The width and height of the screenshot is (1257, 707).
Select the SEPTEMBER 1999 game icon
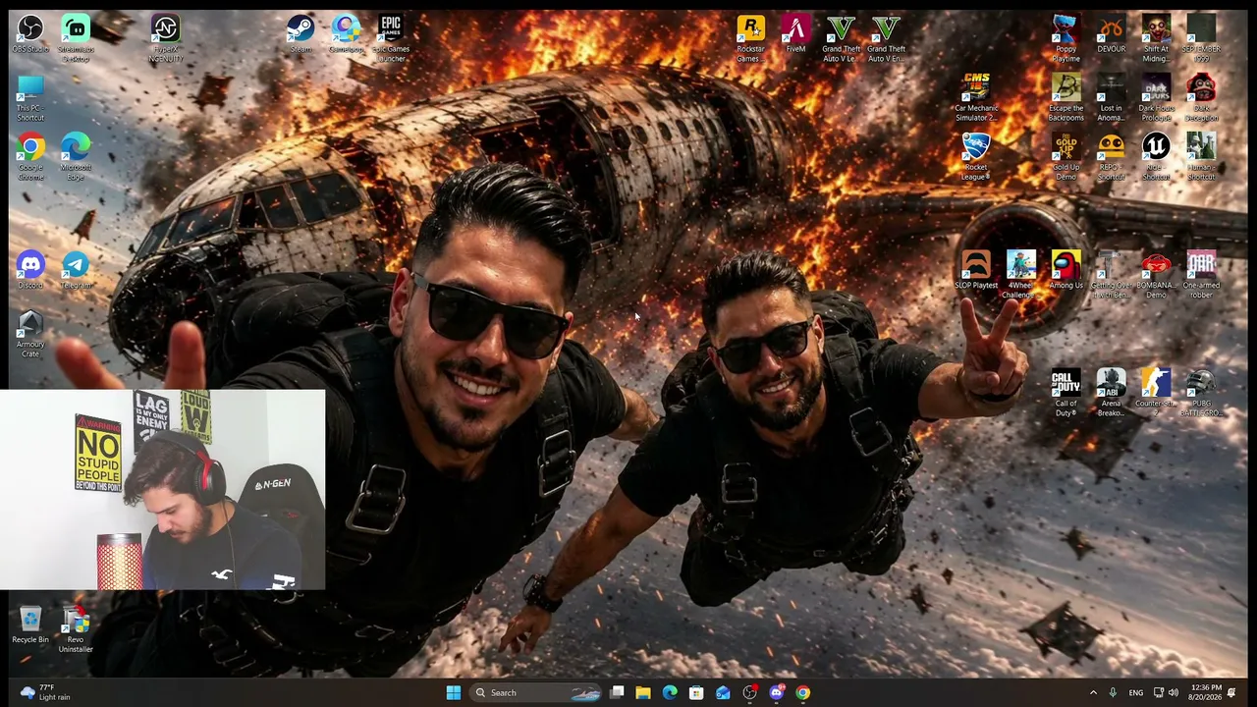[1201, 38]
